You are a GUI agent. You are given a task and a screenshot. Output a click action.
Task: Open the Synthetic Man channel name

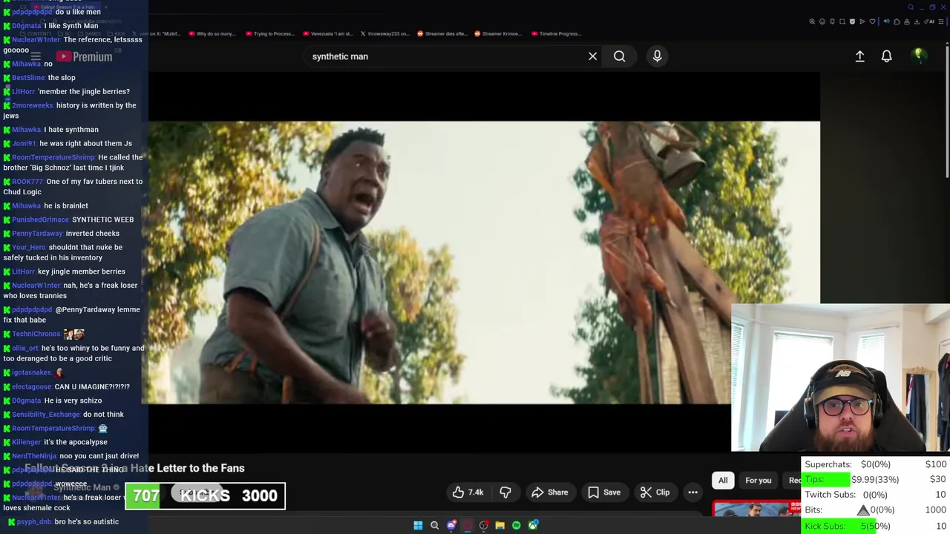(82, 487)
